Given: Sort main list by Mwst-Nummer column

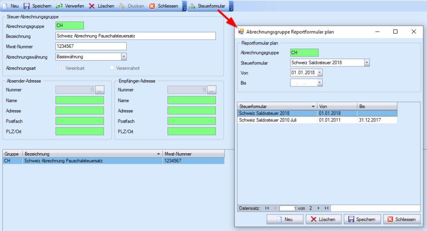Looking at the screenshot, I should click(194, 154).
